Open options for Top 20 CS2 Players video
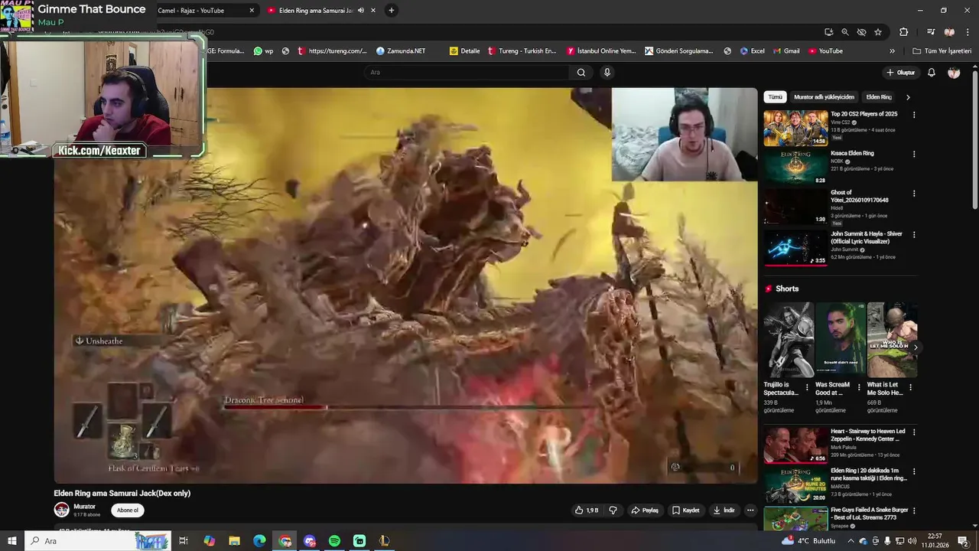The image size is (979, 551). pyautogui.click(x=914, y=115)
